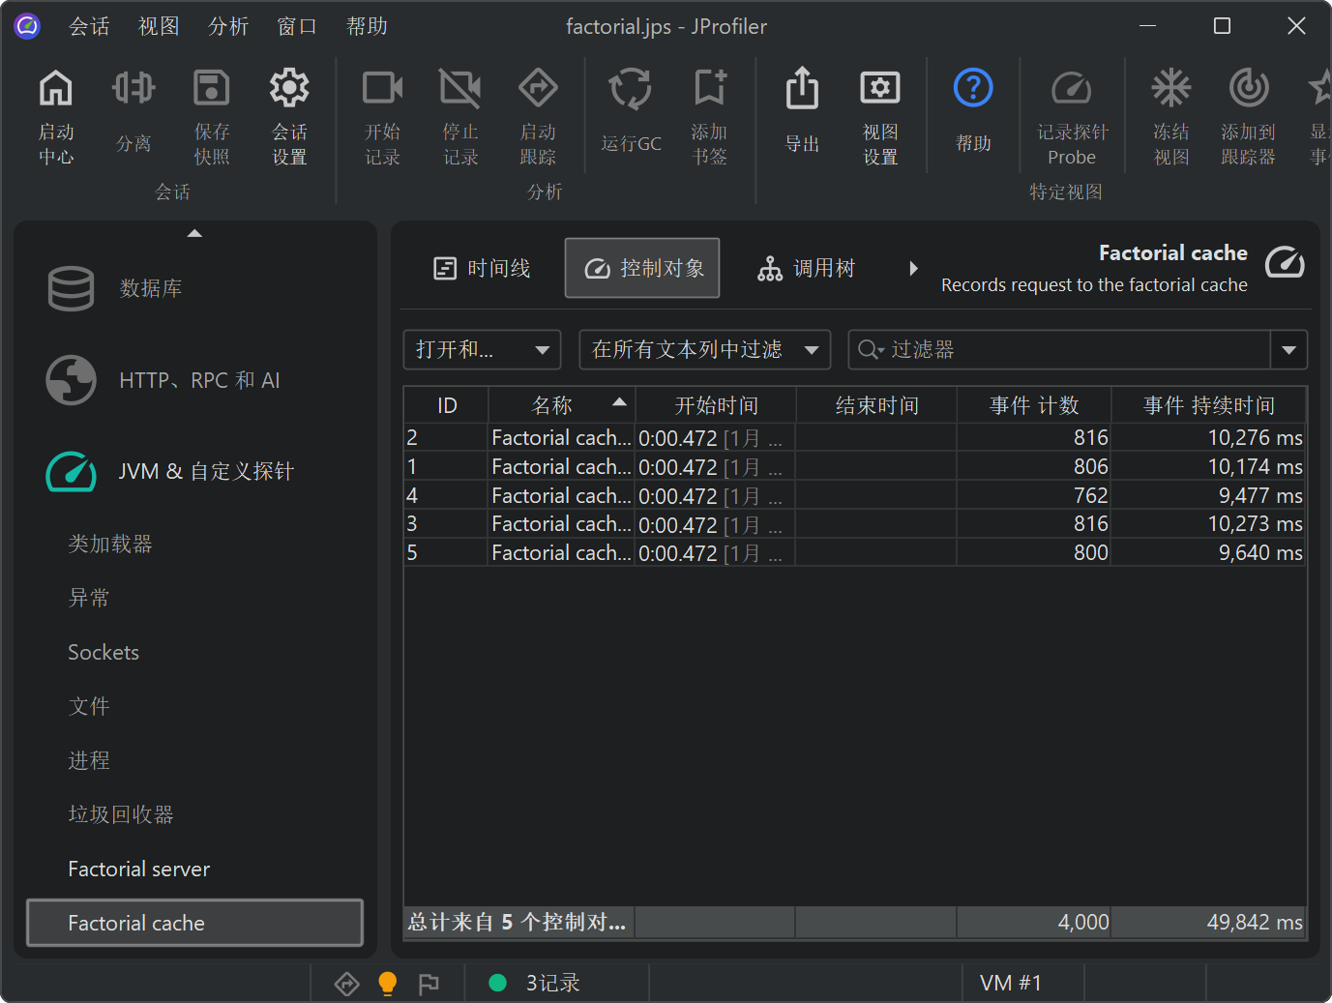Click the Run GC toolbar icon
The width and height of the screenshot is (1332, 1003).
click(x=630, y=89)
